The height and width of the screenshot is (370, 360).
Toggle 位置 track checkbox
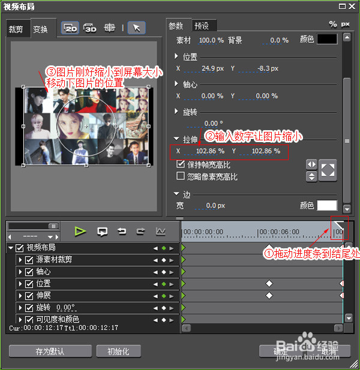29,284
